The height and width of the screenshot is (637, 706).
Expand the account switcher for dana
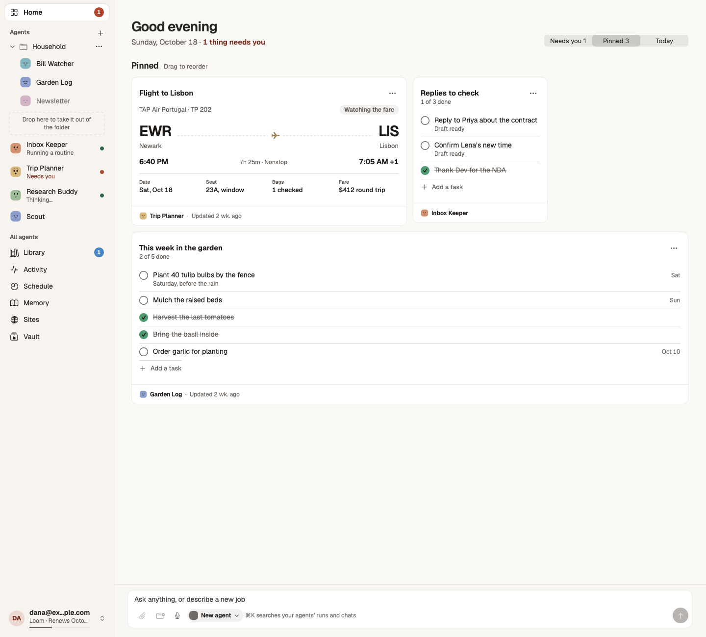pyautogui.click(x=102, y=618)
